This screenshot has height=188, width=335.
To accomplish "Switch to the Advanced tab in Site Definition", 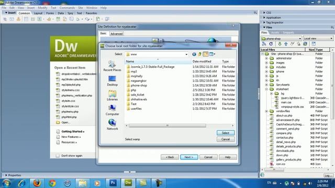I will pyautogui.click(x=116, y=33).
